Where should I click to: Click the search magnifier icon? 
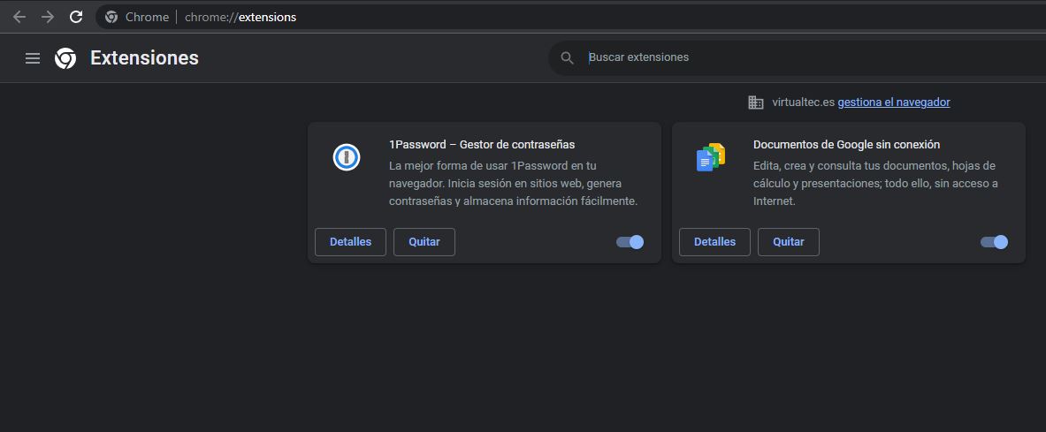[567, 58]
